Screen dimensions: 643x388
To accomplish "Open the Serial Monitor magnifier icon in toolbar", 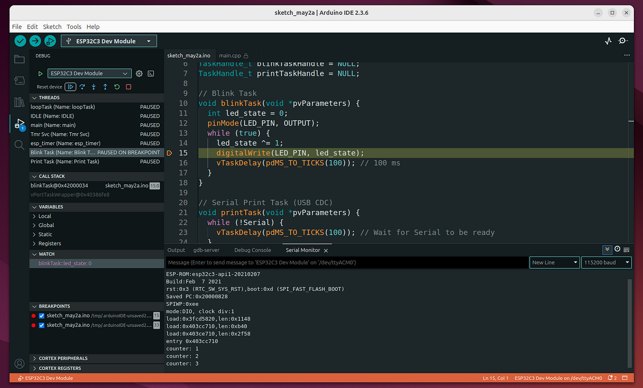I will [x=623, y=41].
